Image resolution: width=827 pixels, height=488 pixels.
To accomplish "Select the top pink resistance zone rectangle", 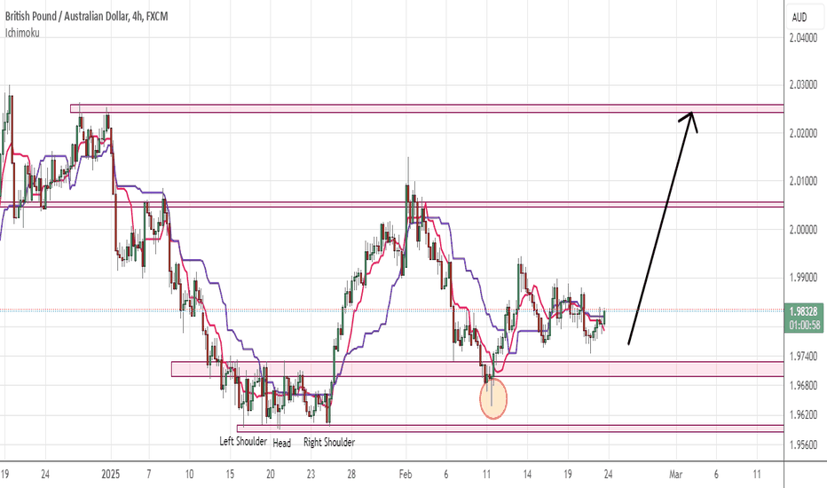I will 427,108.
